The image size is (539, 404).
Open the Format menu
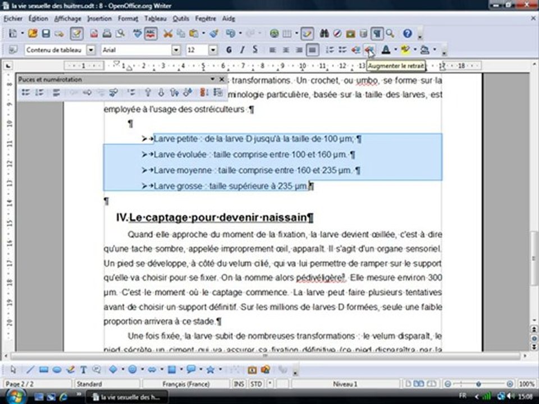[128, 19]
